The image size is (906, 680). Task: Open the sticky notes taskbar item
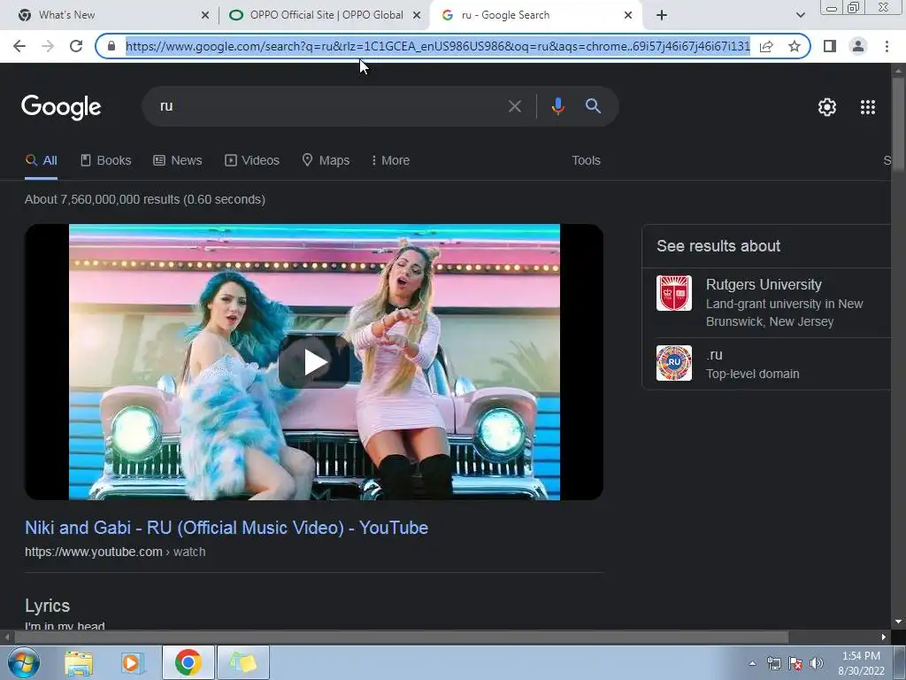(243, 662)
